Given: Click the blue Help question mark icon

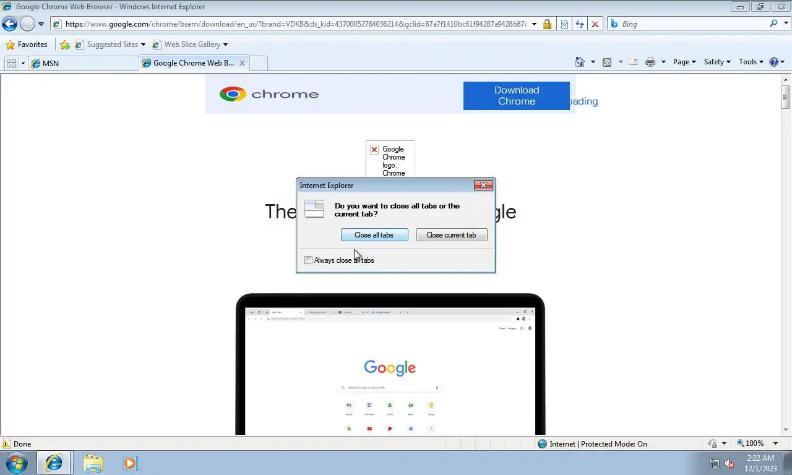Looking at the screenshot, I should [x=773, y=62].
